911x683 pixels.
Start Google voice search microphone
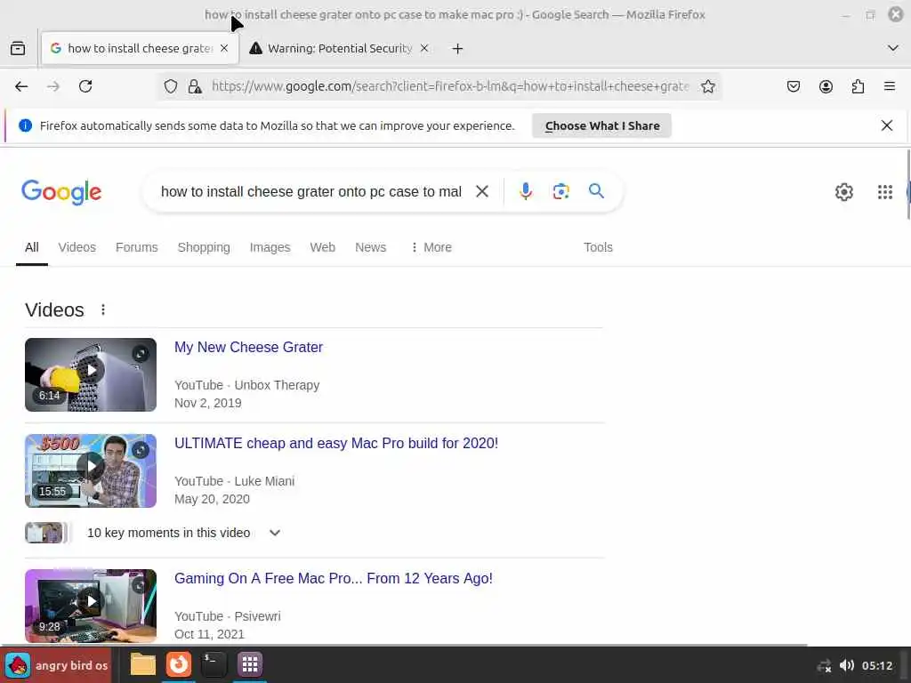[x=525, y=191]
